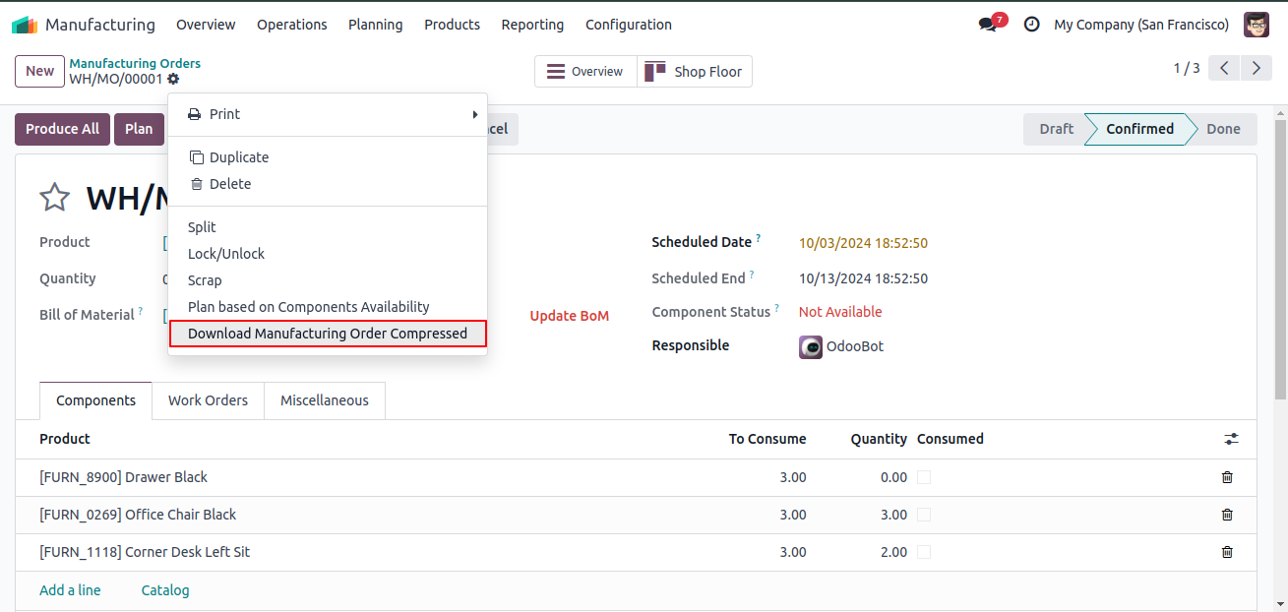The height and width of the screenshot is (612, 1288).
Task: Click the [FURN_8900] Drawer Black product cell
Action: click(123, 477)
